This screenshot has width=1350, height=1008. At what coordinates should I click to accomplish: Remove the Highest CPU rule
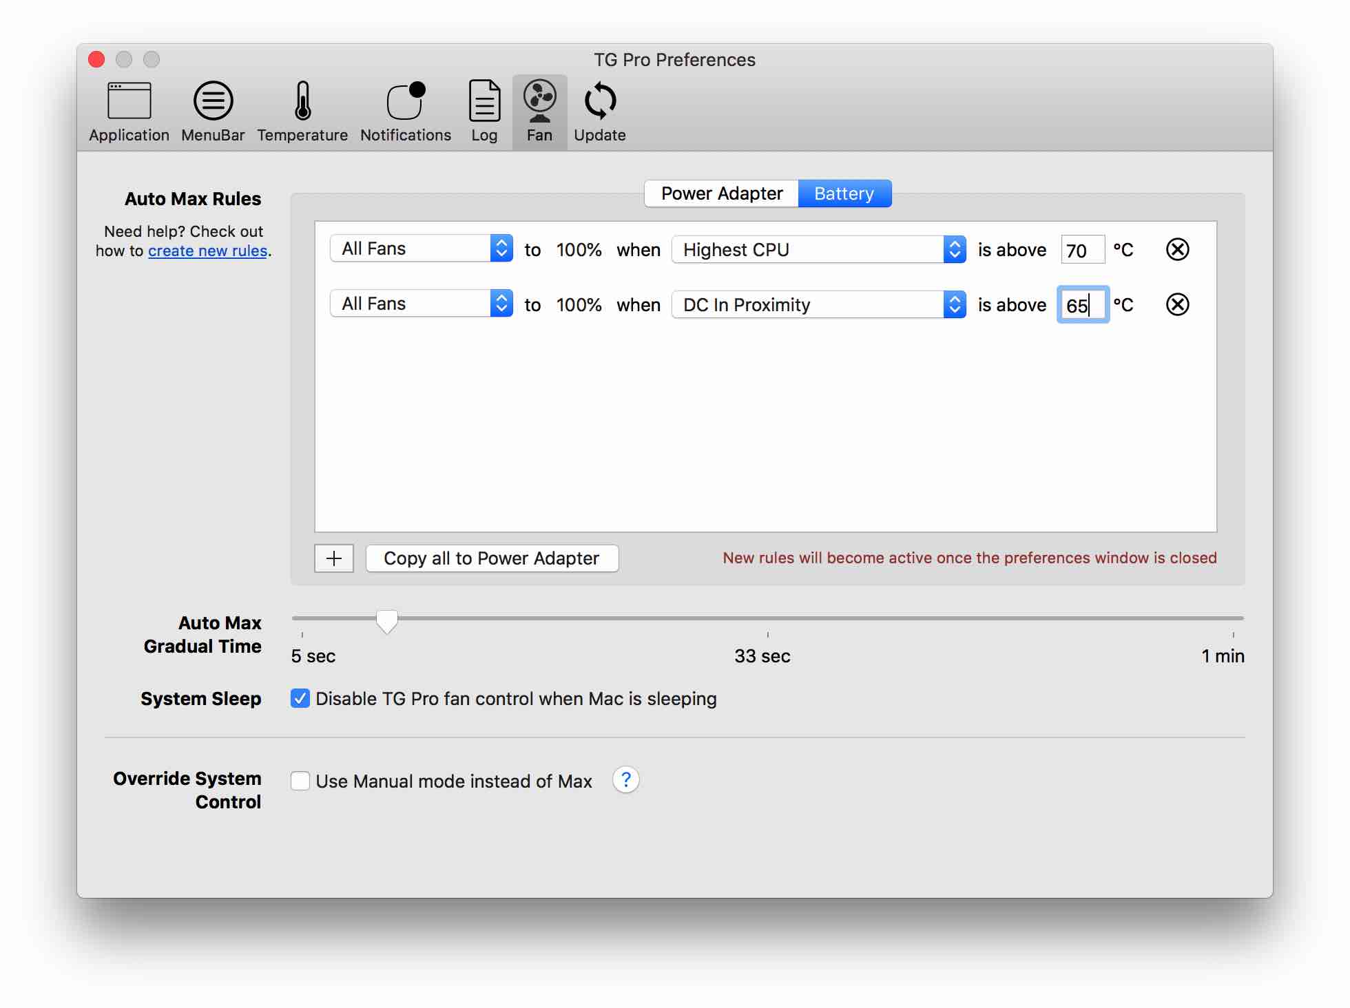1177,249
